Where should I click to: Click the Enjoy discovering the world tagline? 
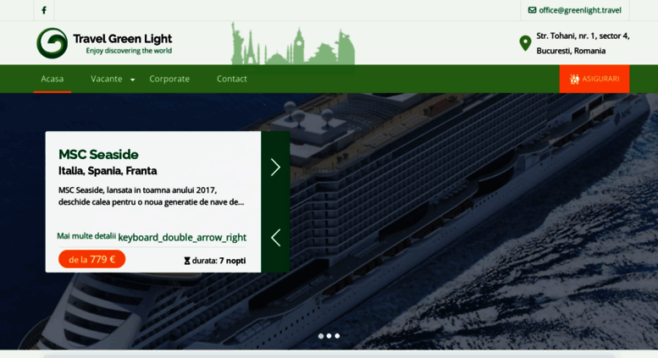coord(129,51)
